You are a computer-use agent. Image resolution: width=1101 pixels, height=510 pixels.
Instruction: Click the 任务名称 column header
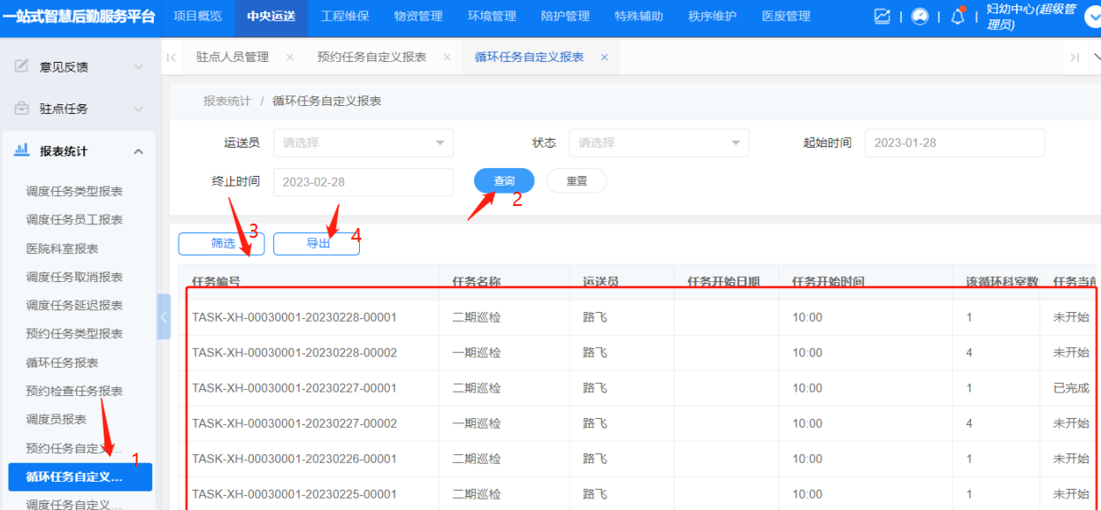[x=477, y=282]
